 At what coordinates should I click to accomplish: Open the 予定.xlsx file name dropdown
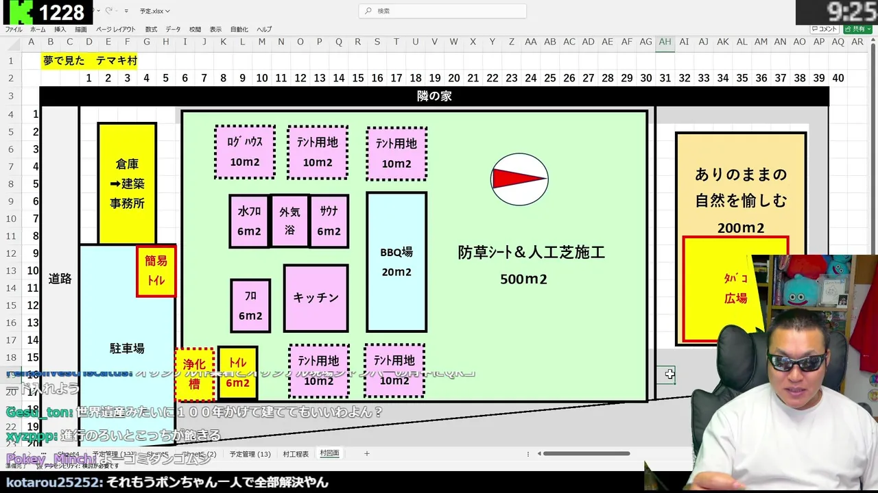154,11
